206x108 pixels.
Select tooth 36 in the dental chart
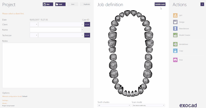click(x=147, y=73)
